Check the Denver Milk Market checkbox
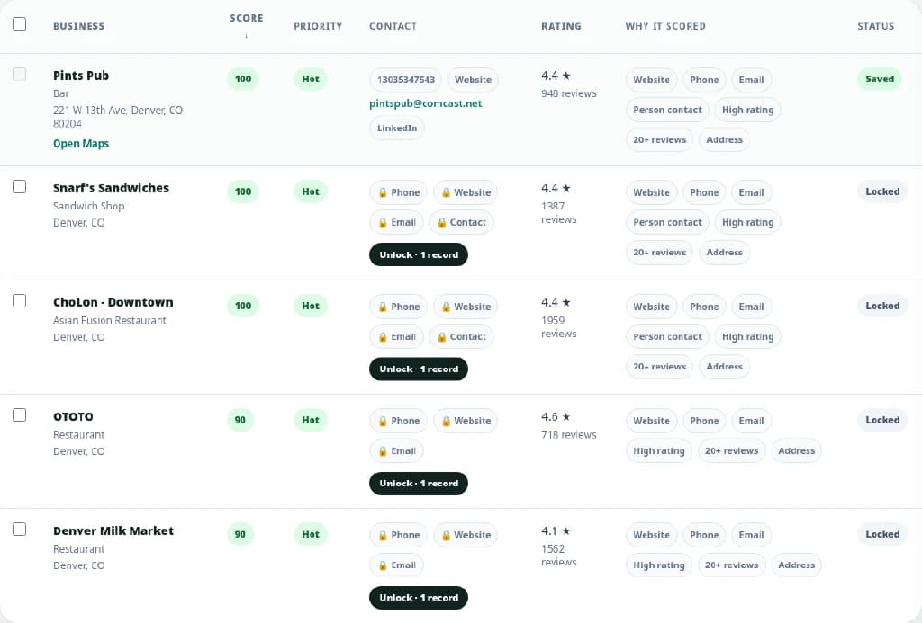This screenshot has width=922, height=623. click(20, 529)
